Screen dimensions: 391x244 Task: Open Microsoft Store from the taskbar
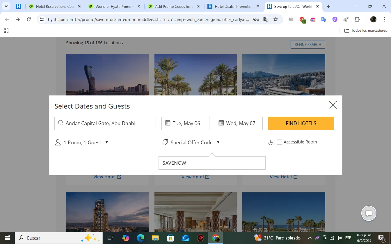click(x=170, y=238)
